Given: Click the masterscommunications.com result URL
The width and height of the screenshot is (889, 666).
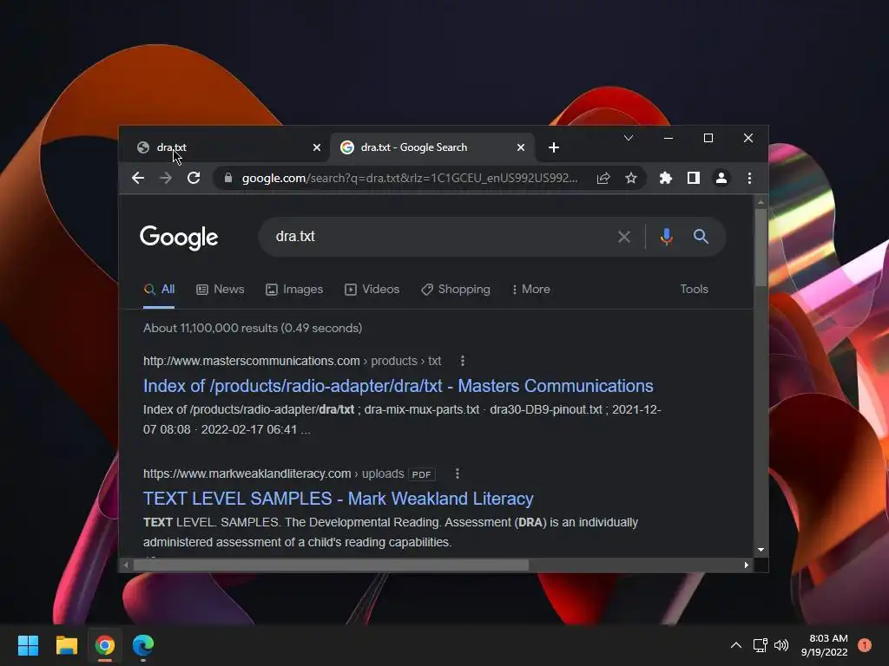Looking at the screenshot, I should (x=292, y=361).
